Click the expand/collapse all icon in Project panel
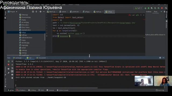Screen dimensions: 172x96 click(x=36, y=12)
